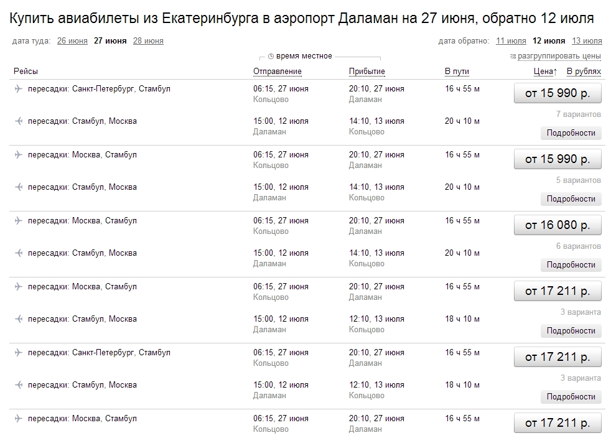Toggle currency with "В рублях" link
611x438 pixels.
point(584,72)
